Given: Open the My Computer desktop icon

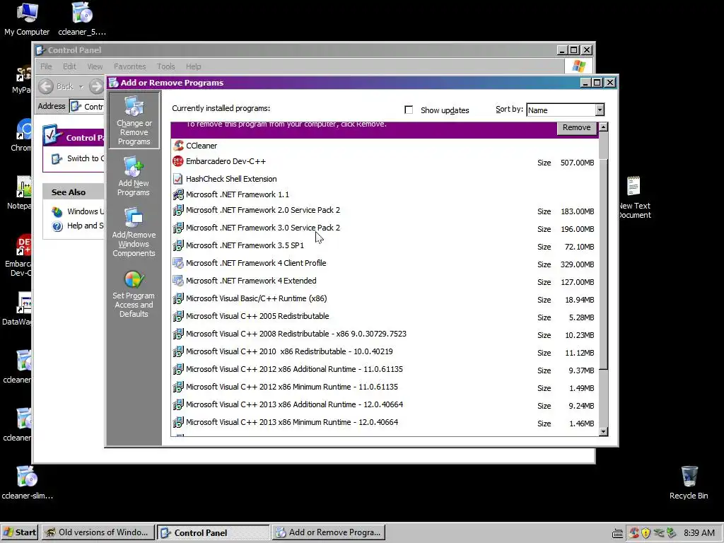Looking at the screenshot, I should (x=27, y=13).
